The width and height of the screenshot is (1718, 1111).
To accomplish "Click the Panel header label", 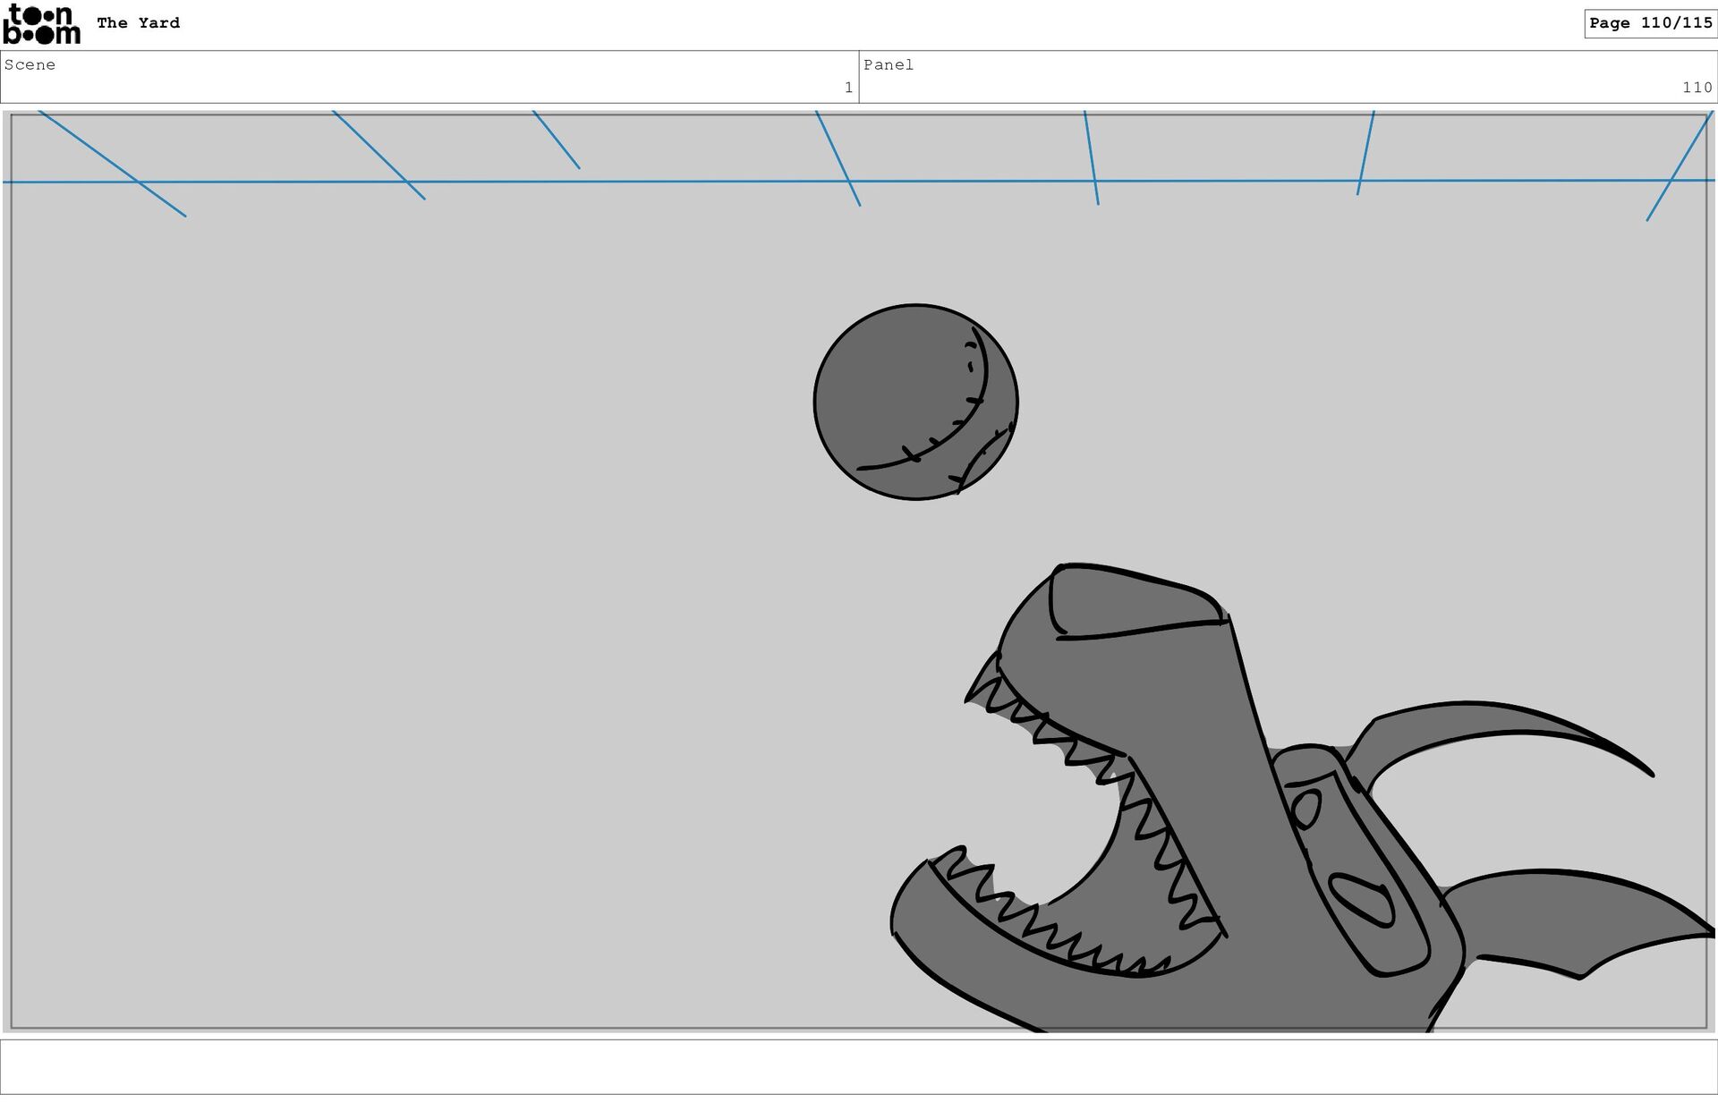I will [x=888, y=64].
